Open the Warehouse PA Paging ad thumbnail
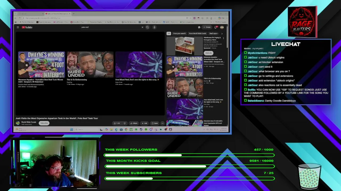Image resolution: width=341 pixels, height=191 pixels. click(185, 46)
